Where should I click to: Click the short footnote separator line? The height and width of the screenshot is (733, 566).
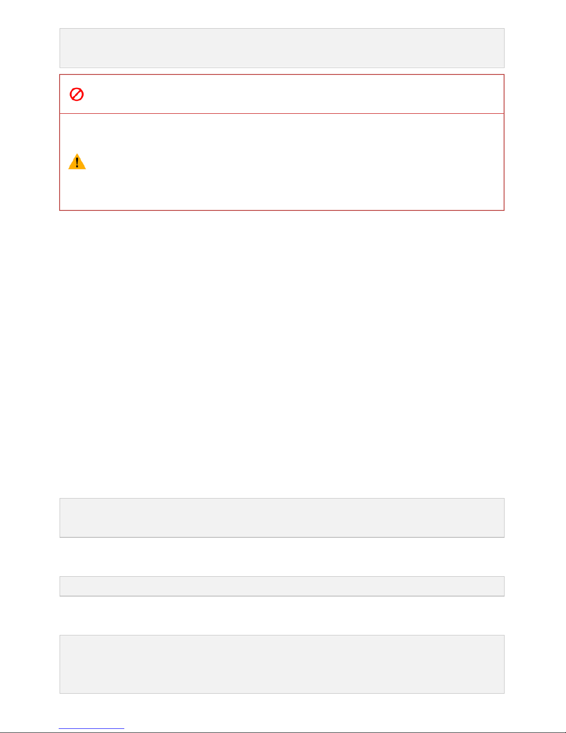point(91,729)
